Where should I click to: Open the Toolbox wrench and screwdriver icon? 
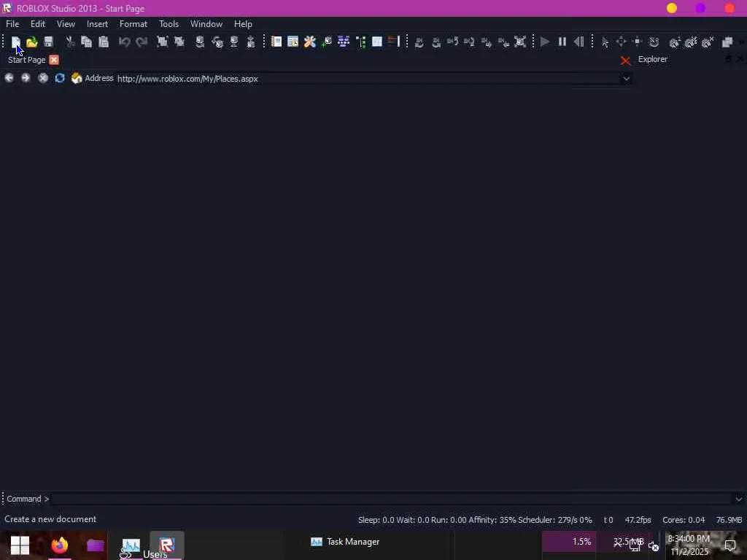point(309,42)
